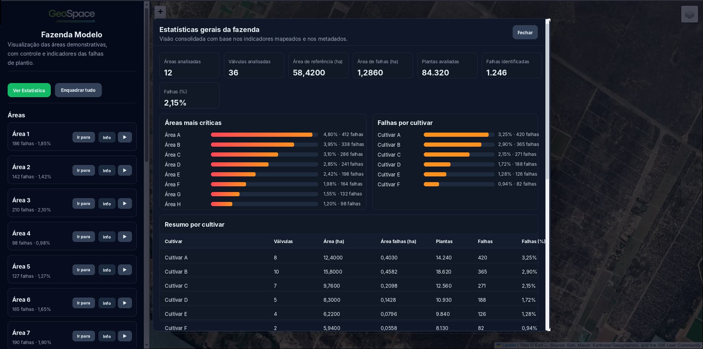Go to Área 7 with Ir para
This screenshot has width=703, height=349.
click(x=84, y=336)
